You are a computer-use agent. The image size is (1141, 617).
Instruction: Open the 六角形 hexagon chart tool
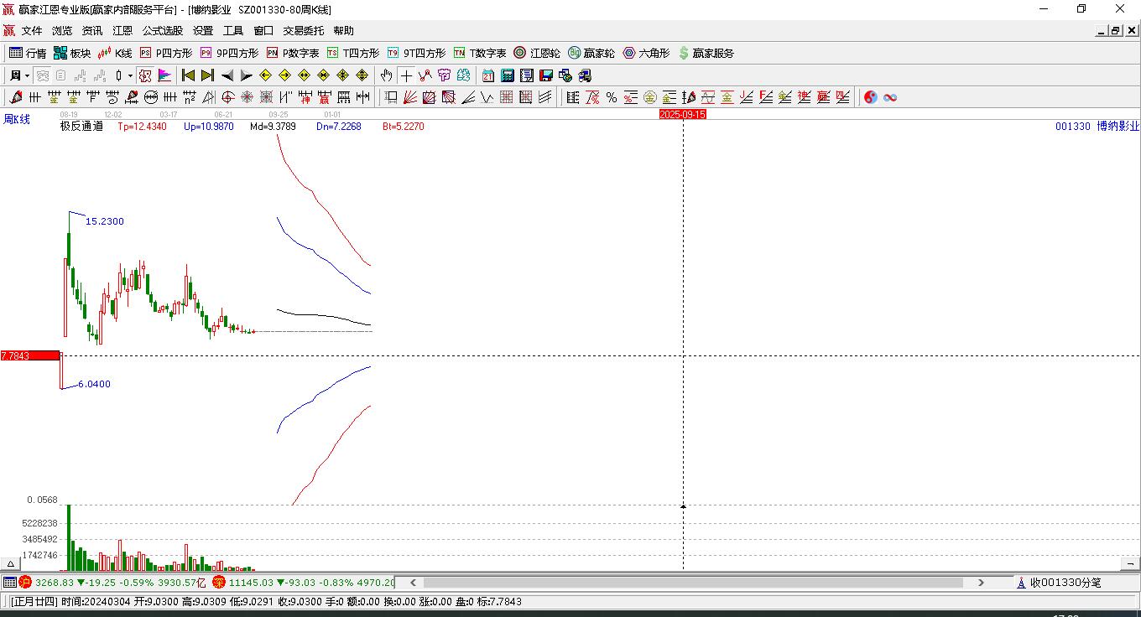[x=646, y=53]
